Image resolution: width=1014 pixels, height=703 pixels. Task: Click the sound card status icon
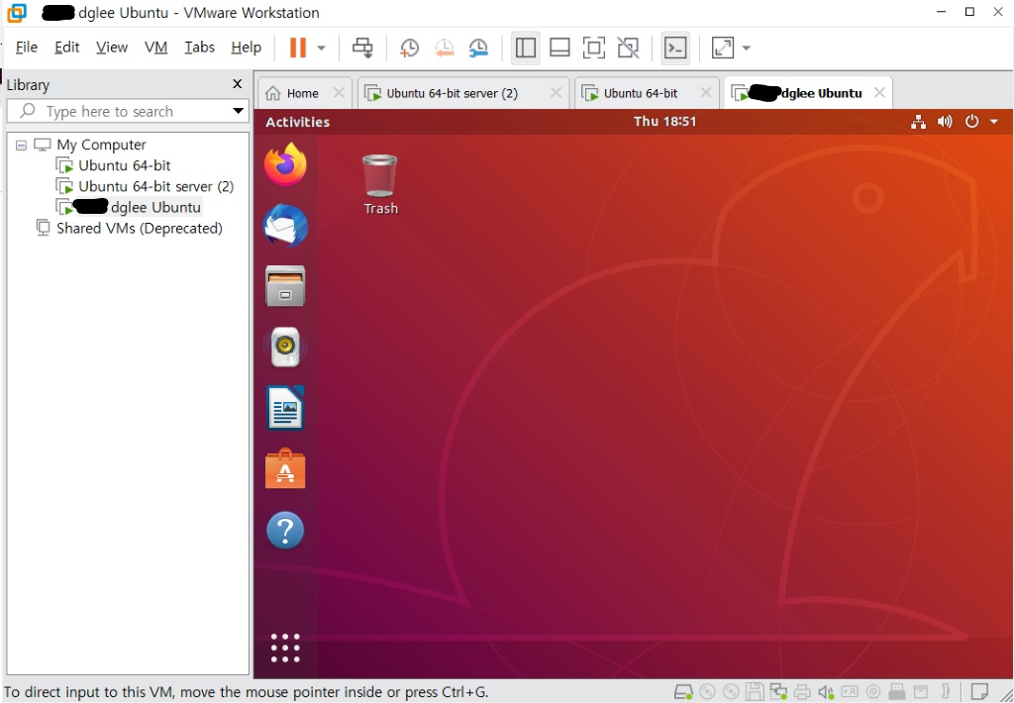tap(826, 692)
